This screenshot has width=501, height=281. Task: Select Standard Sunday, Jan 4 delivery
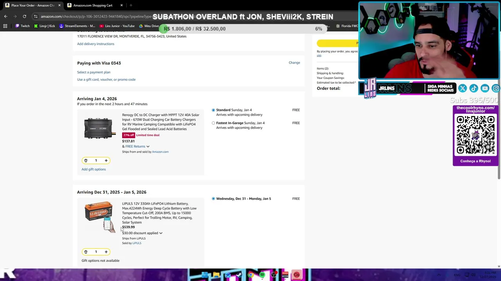pyautogui.click(x=213, y=110)
